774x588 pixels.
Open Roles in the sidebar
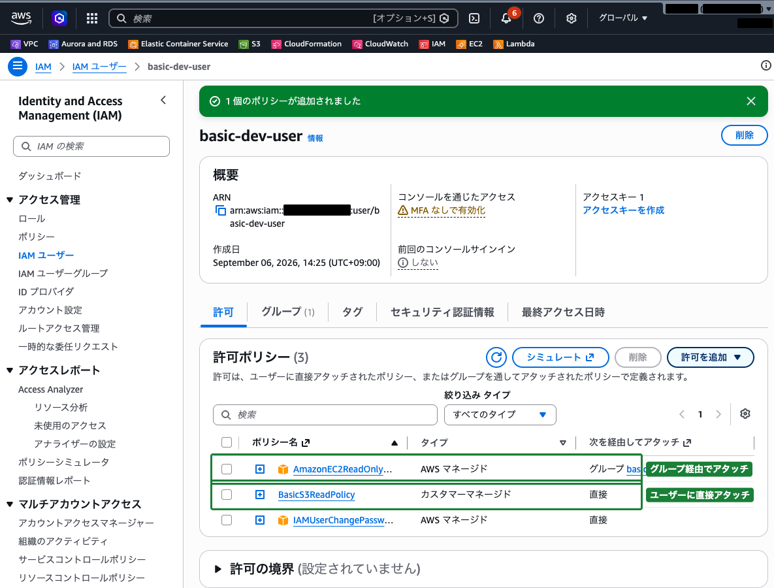[31, 219]
